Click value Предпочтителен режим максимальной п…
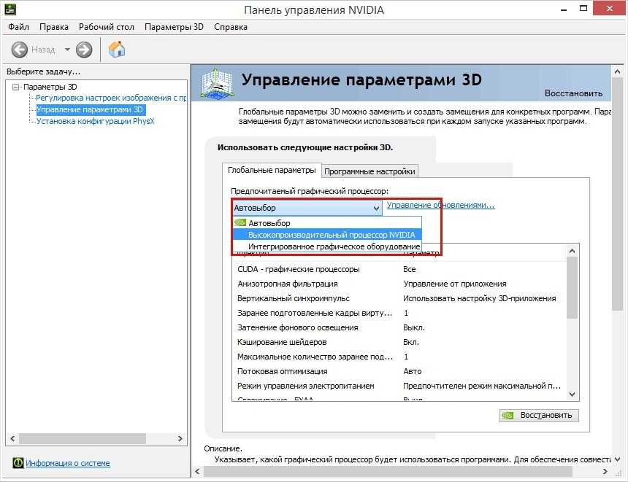 coord(482,386)
